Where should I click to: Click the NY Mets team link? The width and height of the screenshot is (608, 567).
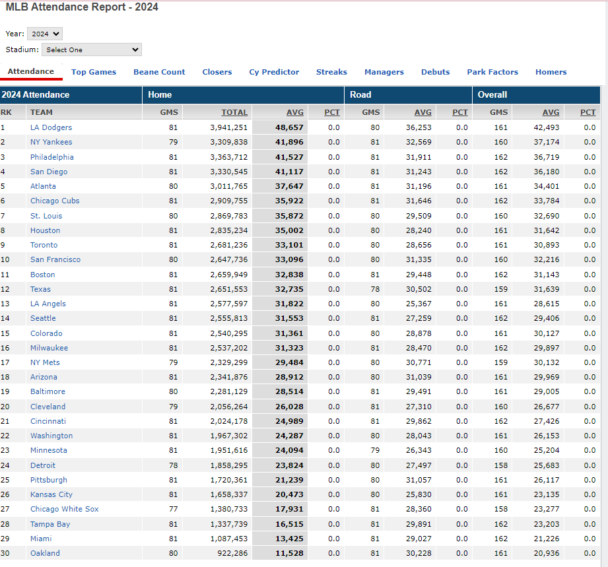point(45,362)
